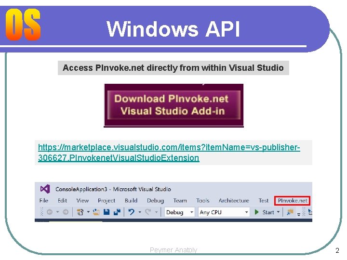
Task: Open the Start button dropdown arrow
Action: pos(279,212)
